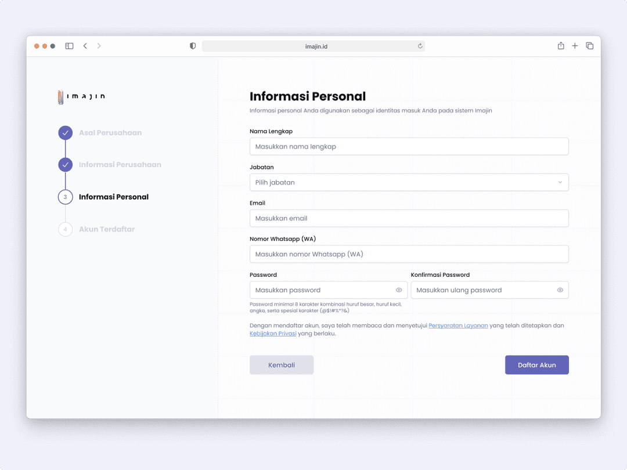Select the Informasi Perusahaan step

click(120, 165)
